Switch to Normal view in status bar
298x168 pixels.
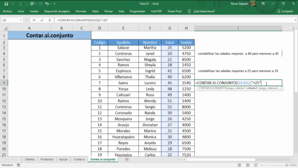(x=239, y=165)
